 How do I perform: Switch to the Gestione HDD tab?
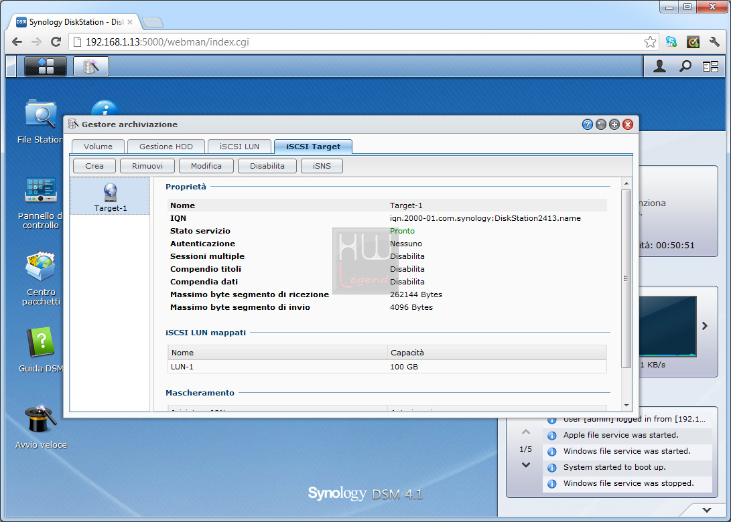[166, 146]
